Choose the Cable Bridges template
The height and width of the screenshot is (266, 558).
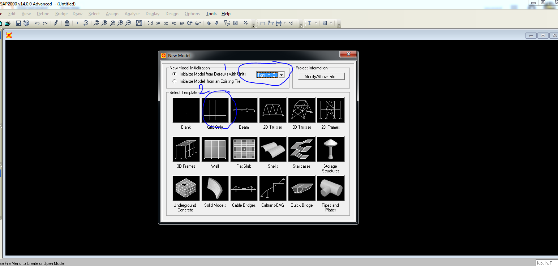coord(244,188)
